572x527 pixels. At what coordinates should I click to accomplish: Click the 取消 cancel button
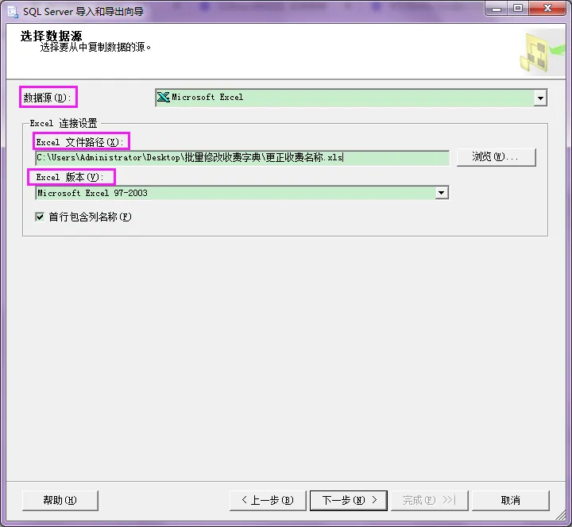coord(510,500)
